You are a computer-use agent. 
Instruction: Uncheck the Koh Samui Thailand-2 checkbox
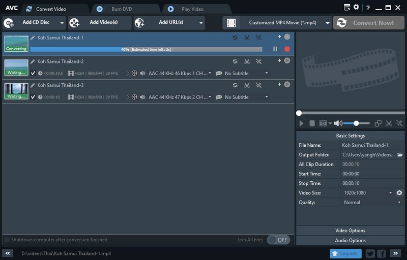[x=33, y=73]
